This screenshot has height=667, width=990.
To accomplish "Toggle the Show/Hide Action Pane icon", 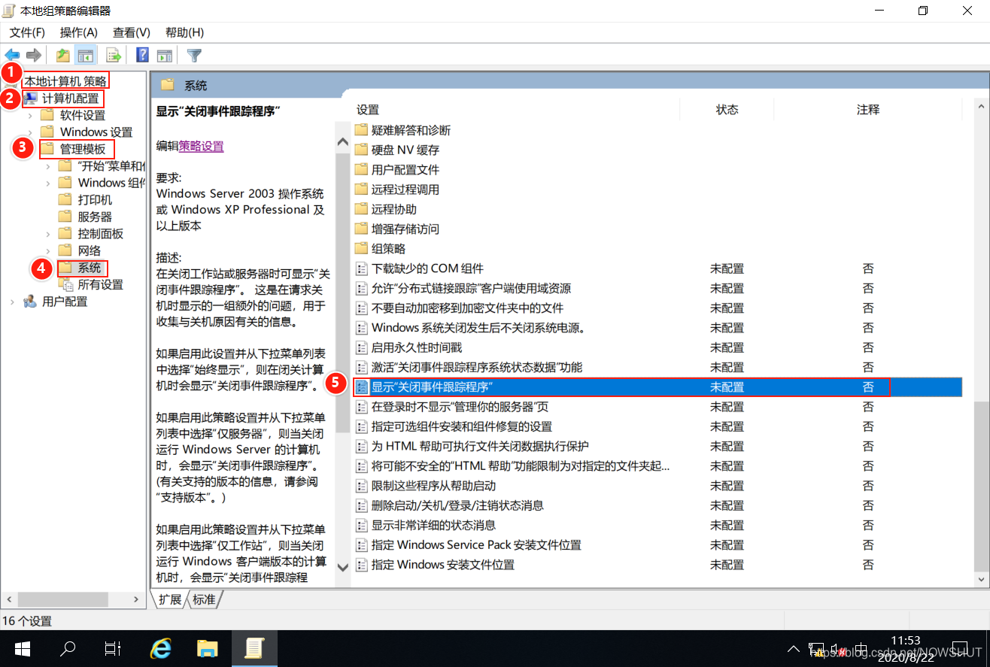I will pos(165,55).
